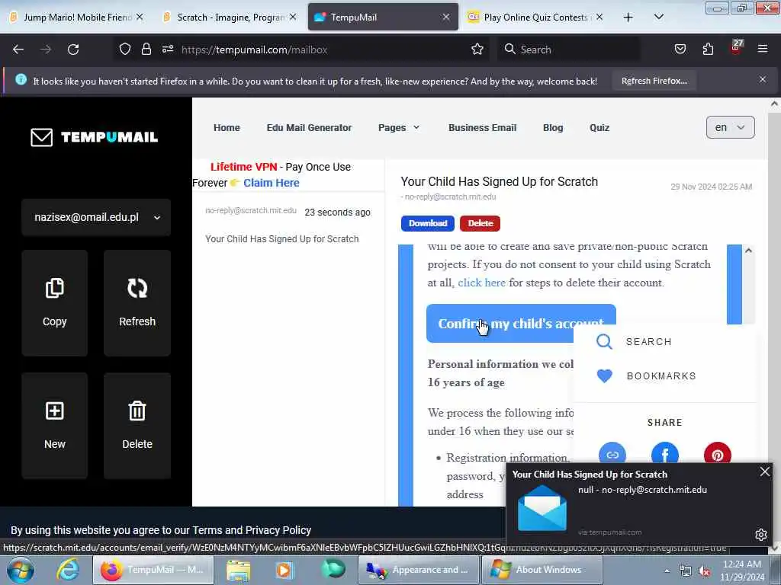Open the list all tabs chevron
The image size is (781, 585).
(658, 17)
